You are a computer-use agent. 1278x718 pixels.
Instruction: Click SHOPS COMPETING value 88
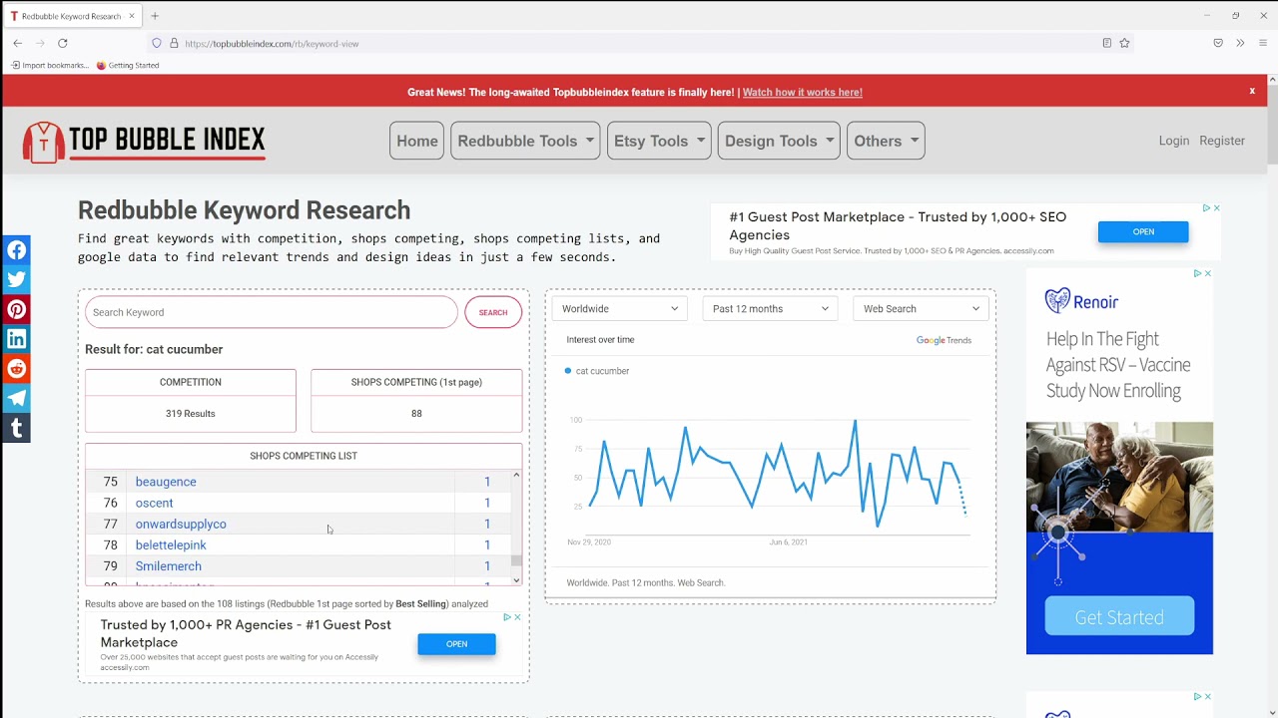pyautogui.click(x=416, y=413)
